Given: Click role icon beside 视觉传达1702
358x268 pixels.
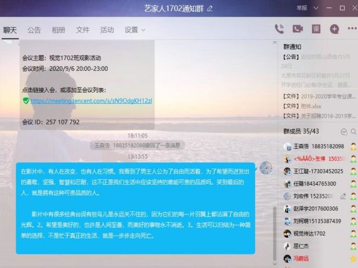Looking at the screenshot, I should (353, 233).
